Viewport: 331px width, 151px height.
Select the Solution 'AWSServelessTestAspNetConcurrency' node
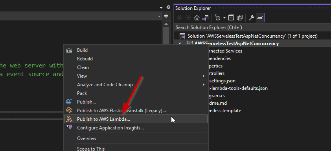(252, 36)
